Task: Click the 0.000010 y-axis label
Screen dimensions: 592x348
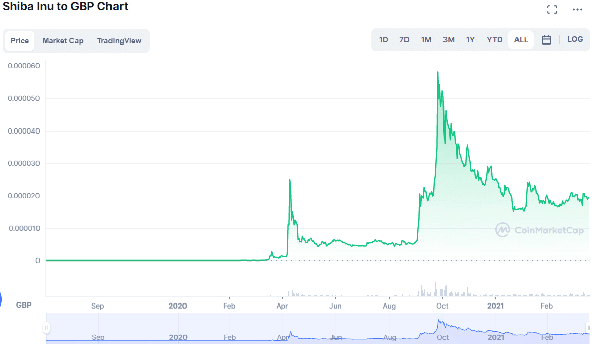Action: [24, 228]
